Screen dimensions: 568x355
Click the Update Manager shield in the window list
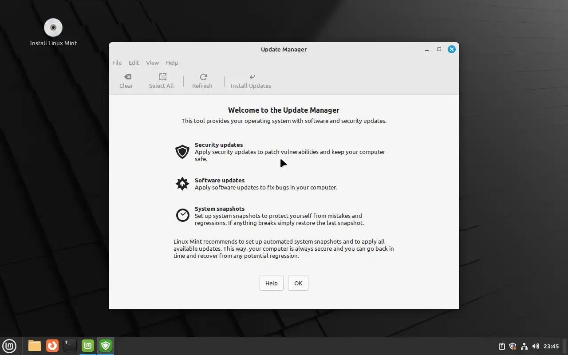(106, 346)
